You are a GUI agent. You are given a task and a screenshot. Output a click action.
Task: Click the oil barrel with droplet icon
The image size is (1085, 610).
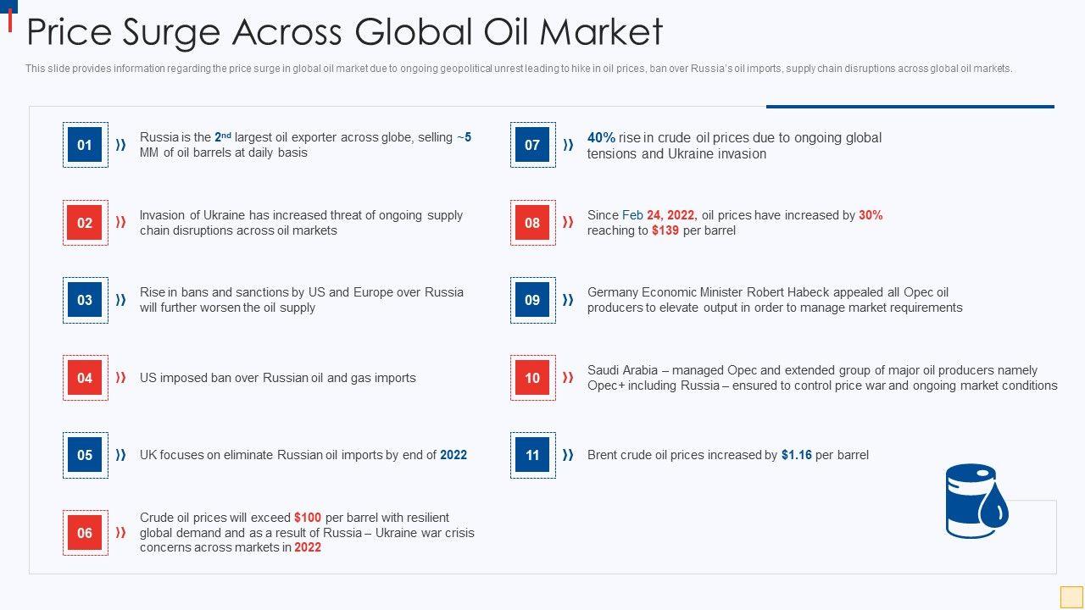pos(976,501)
